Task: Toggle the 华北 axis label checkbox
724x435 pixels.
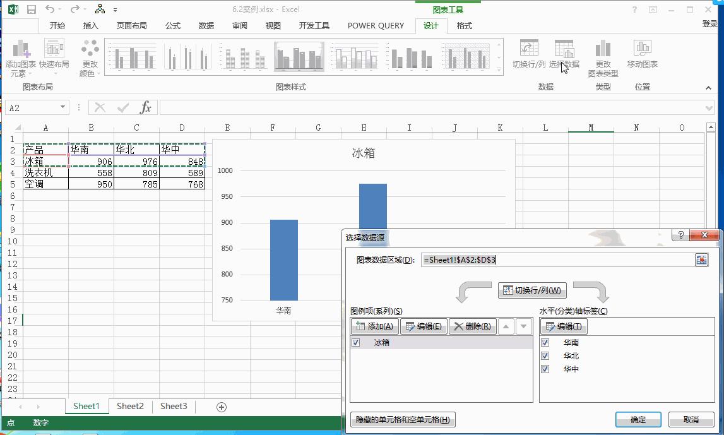Action: 545,355
